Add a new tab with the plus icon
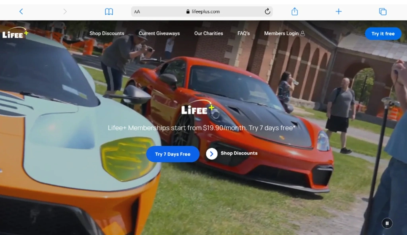Image resolution: width=407 pixels, height=235 pixels. click(x=339, y=12)
